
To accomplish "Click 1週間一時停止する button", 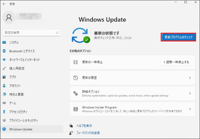I will click(x=176, y=62).
